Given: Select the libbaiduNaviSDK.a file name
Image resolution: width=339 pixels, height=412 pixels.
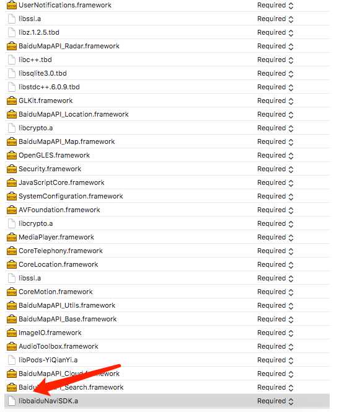Looking at the screenshot, I should tap(48, 401).
